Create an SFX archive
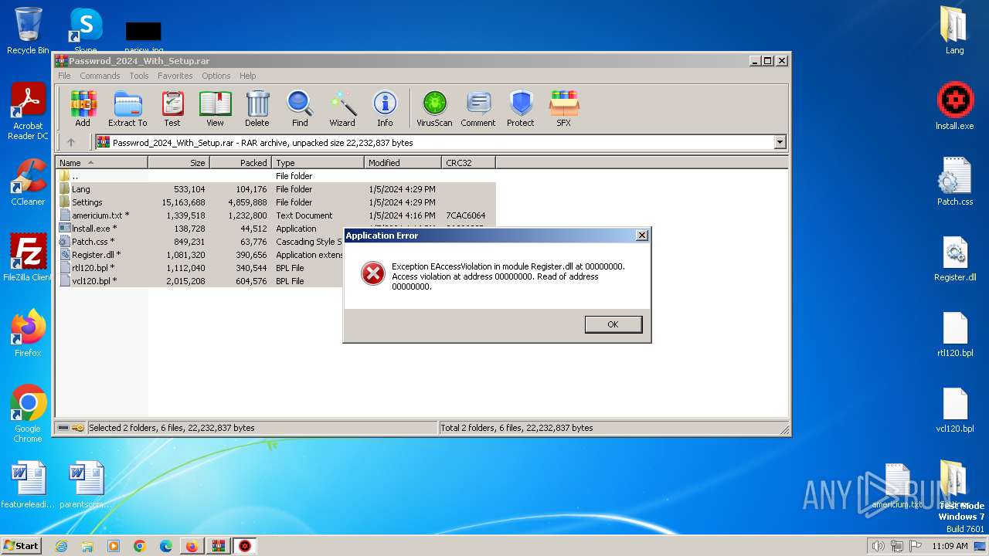The image size is (989, 556). [564, 108]
